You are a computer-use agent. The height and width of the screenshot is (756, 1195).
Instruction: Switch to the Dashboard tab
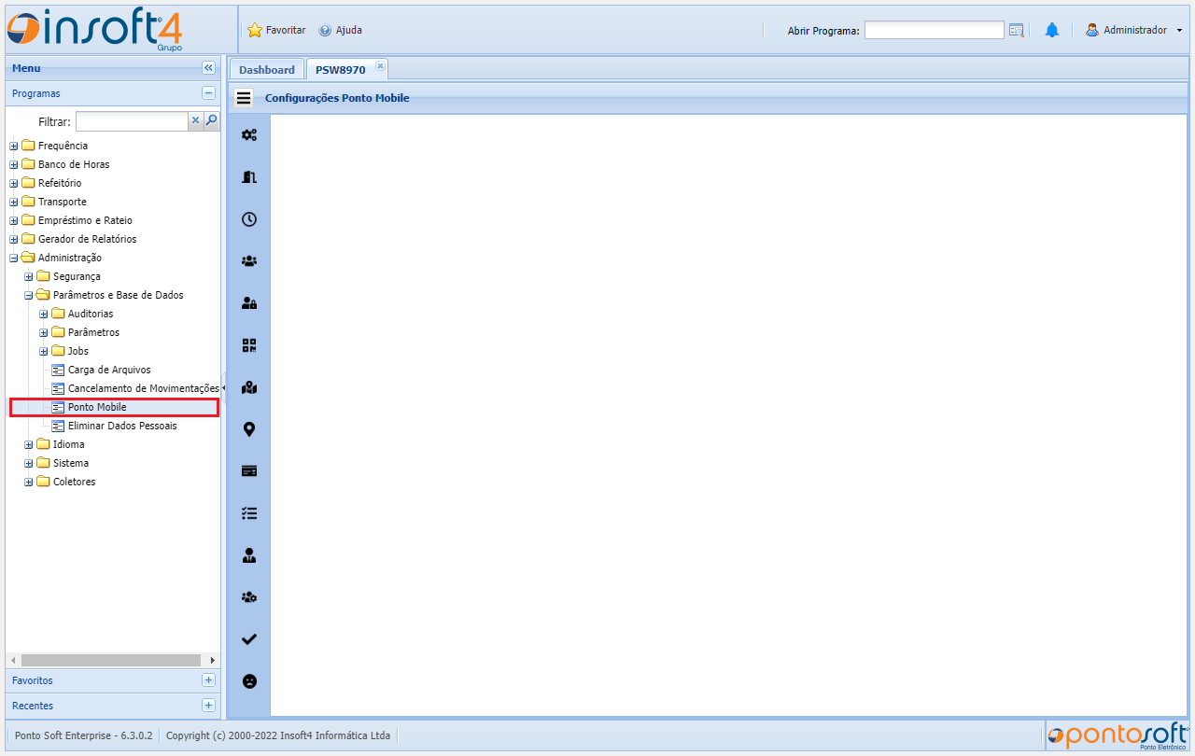[266, 70]
